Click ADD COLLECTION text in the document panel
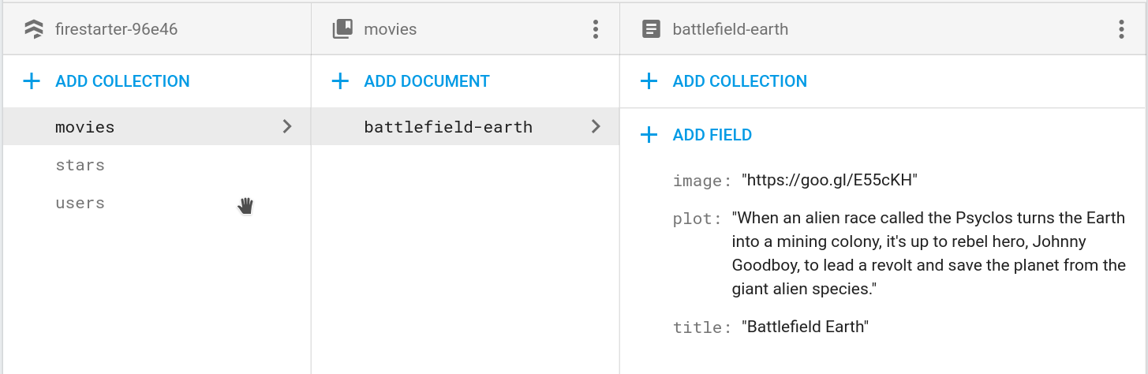Screen dimensions: 1148x374 click(739, 81)
